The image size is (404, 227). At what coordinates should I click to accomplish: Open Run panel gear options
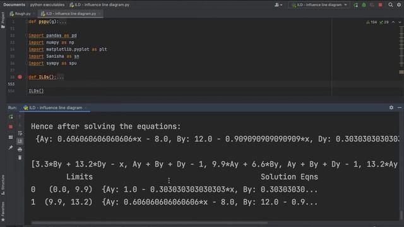(391, 108)
